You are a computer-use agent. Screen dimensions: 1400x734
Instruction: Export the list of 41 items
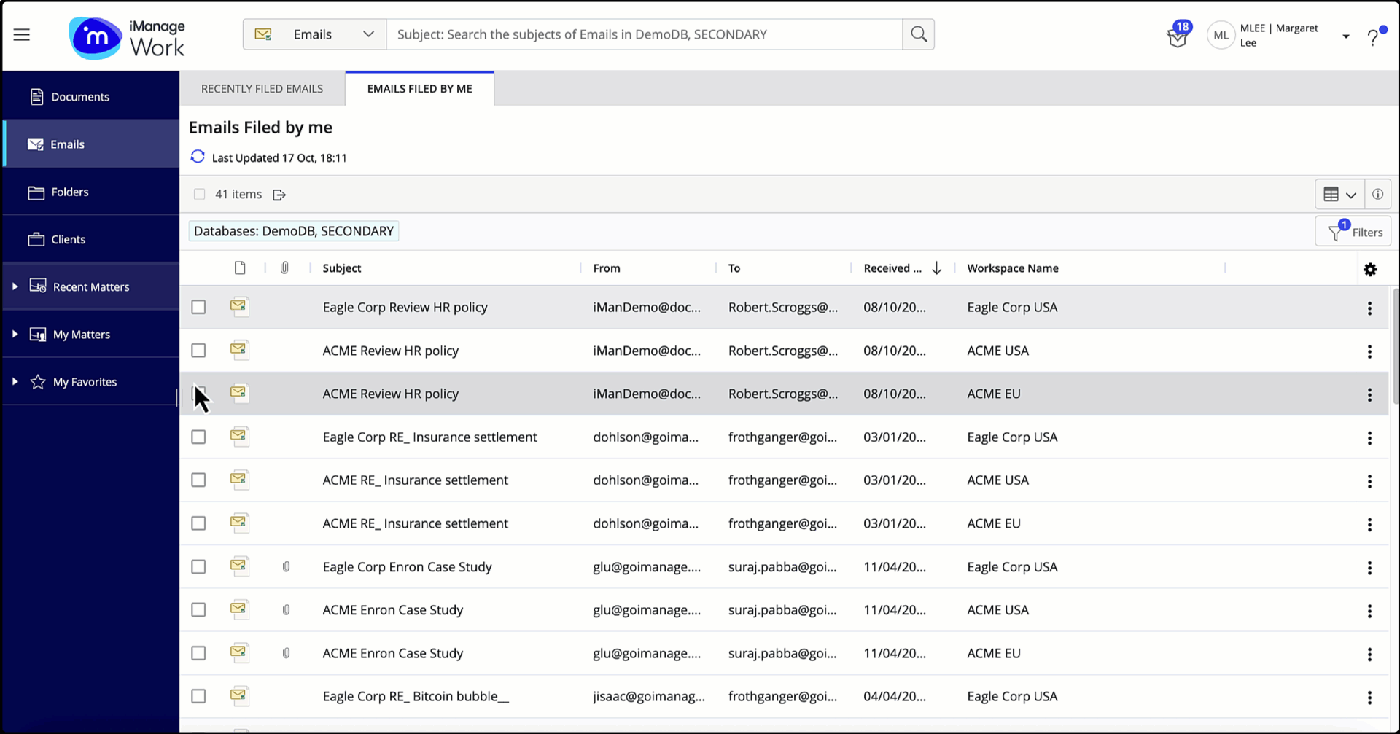point(279,195)
